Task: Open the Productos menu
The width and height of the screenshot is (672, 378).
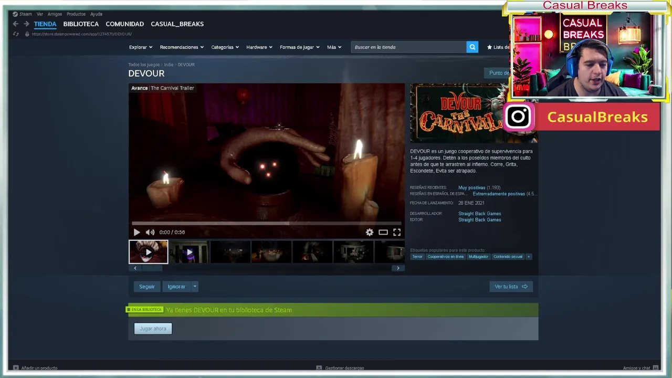Action: point(76,14)
